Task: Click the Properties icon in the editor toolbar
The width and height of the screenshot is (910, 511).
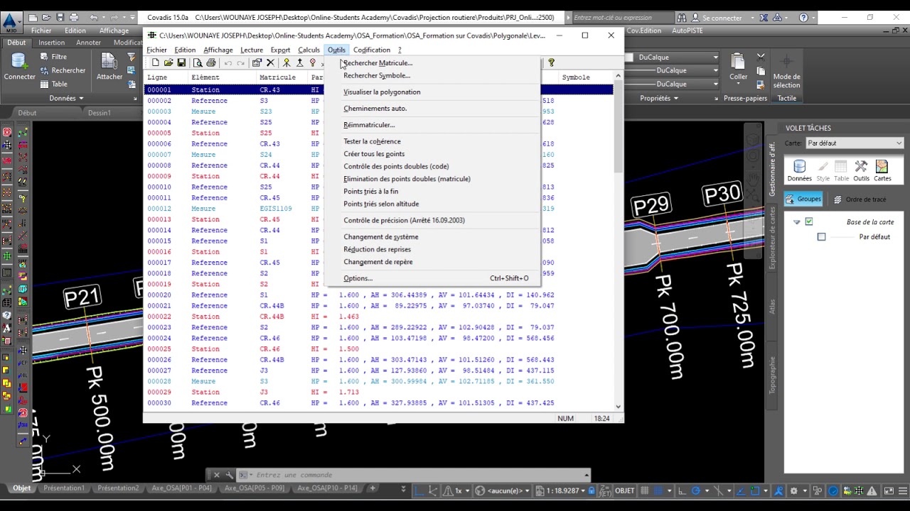Action: tap(257, 63)
